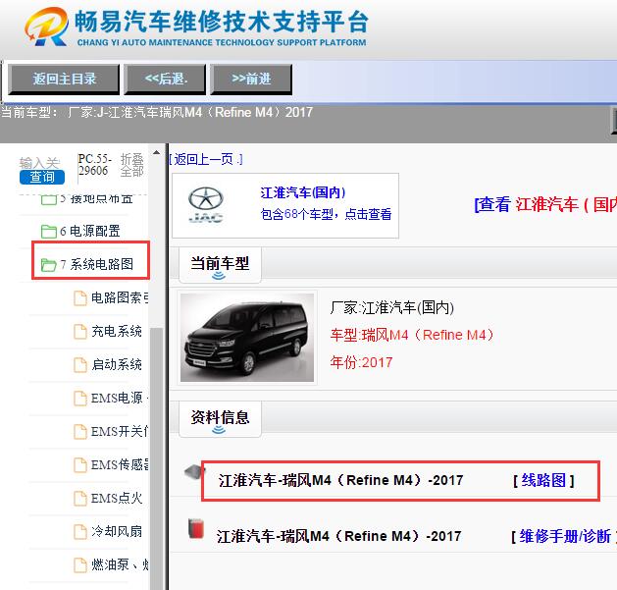Go forward with the >>前进 button
Viewport: 617px width, 590px height.
[251, 80]
